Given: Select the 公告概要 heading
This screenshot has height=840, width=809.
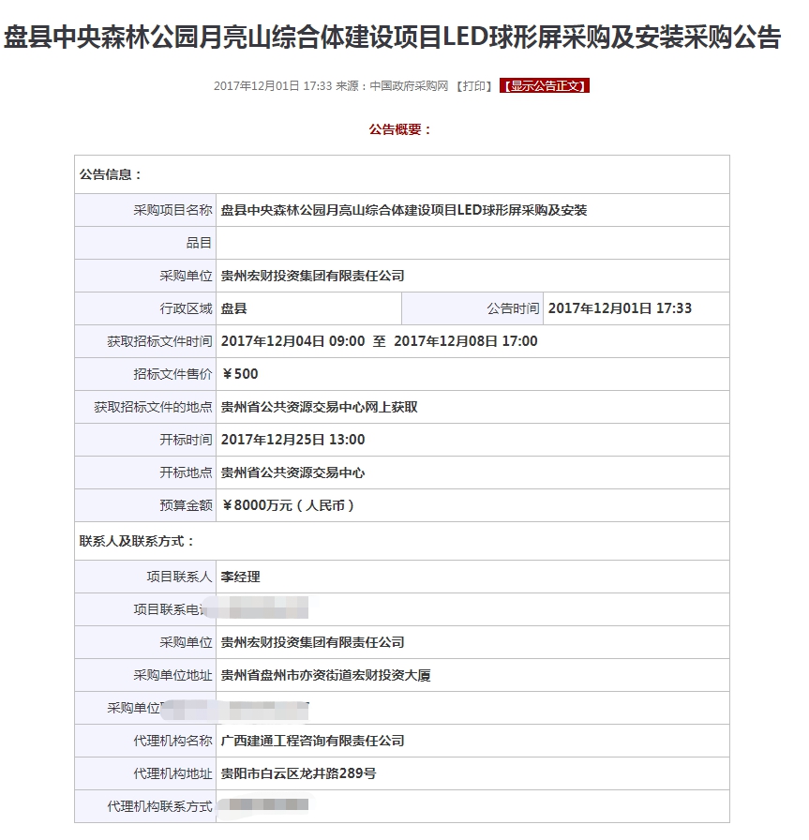Looking at the screenshot, I should coord(400,129).
